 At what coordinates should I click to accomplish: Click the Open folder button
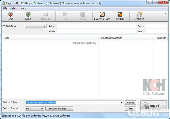tap(130, 109)
